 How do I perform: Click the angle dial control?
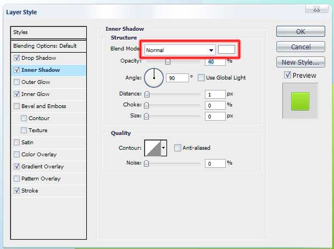[x=154, y=78]
